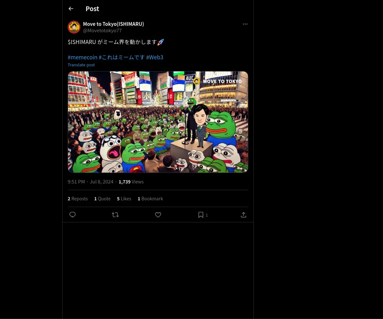This screenshot has height=319, width=383.
Task: View the Move to Tokyo(ISHIMARU) display name
Action: point(113,24)
